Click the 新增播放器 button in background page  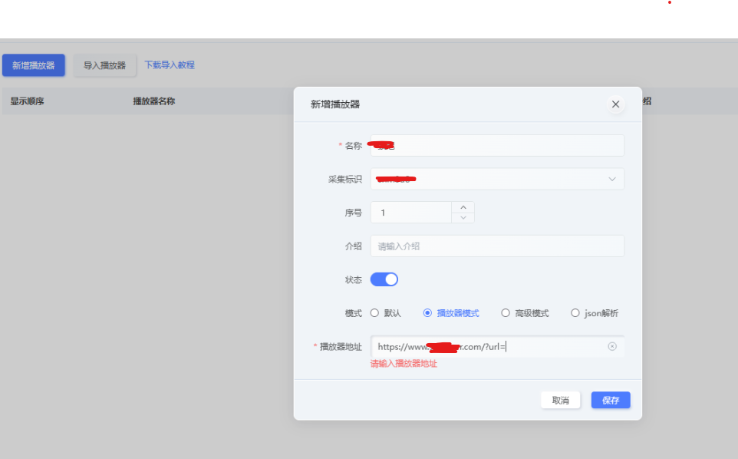pyautogui.click(x=34, y=65)
